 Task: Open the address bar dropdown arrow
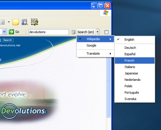coord(4,32)
